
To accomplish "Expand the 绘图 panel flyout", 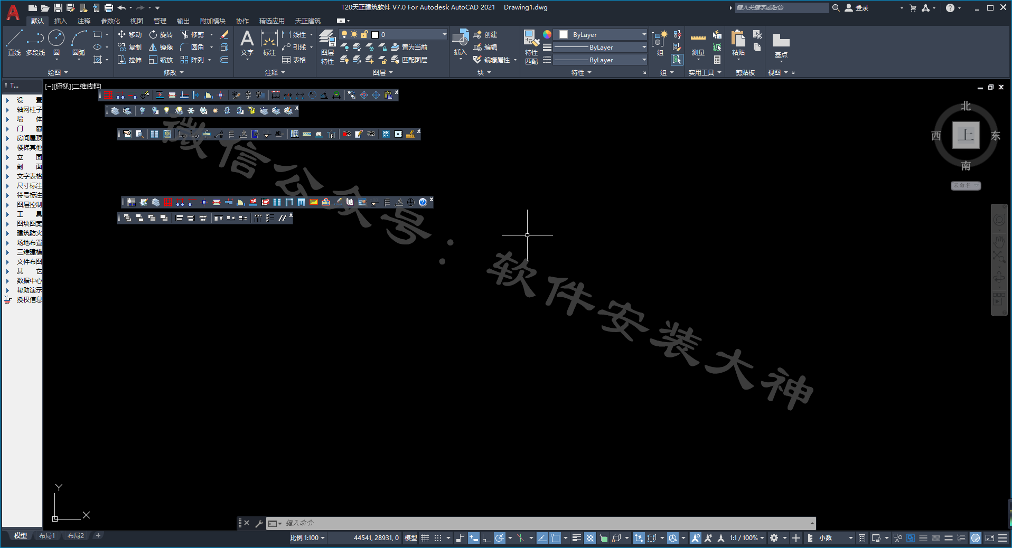I will tap(58, 72).
